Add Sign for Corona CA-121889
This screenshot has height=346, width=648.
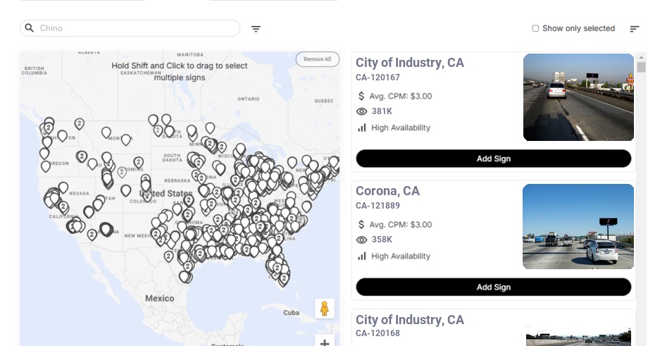coord(493,287)
